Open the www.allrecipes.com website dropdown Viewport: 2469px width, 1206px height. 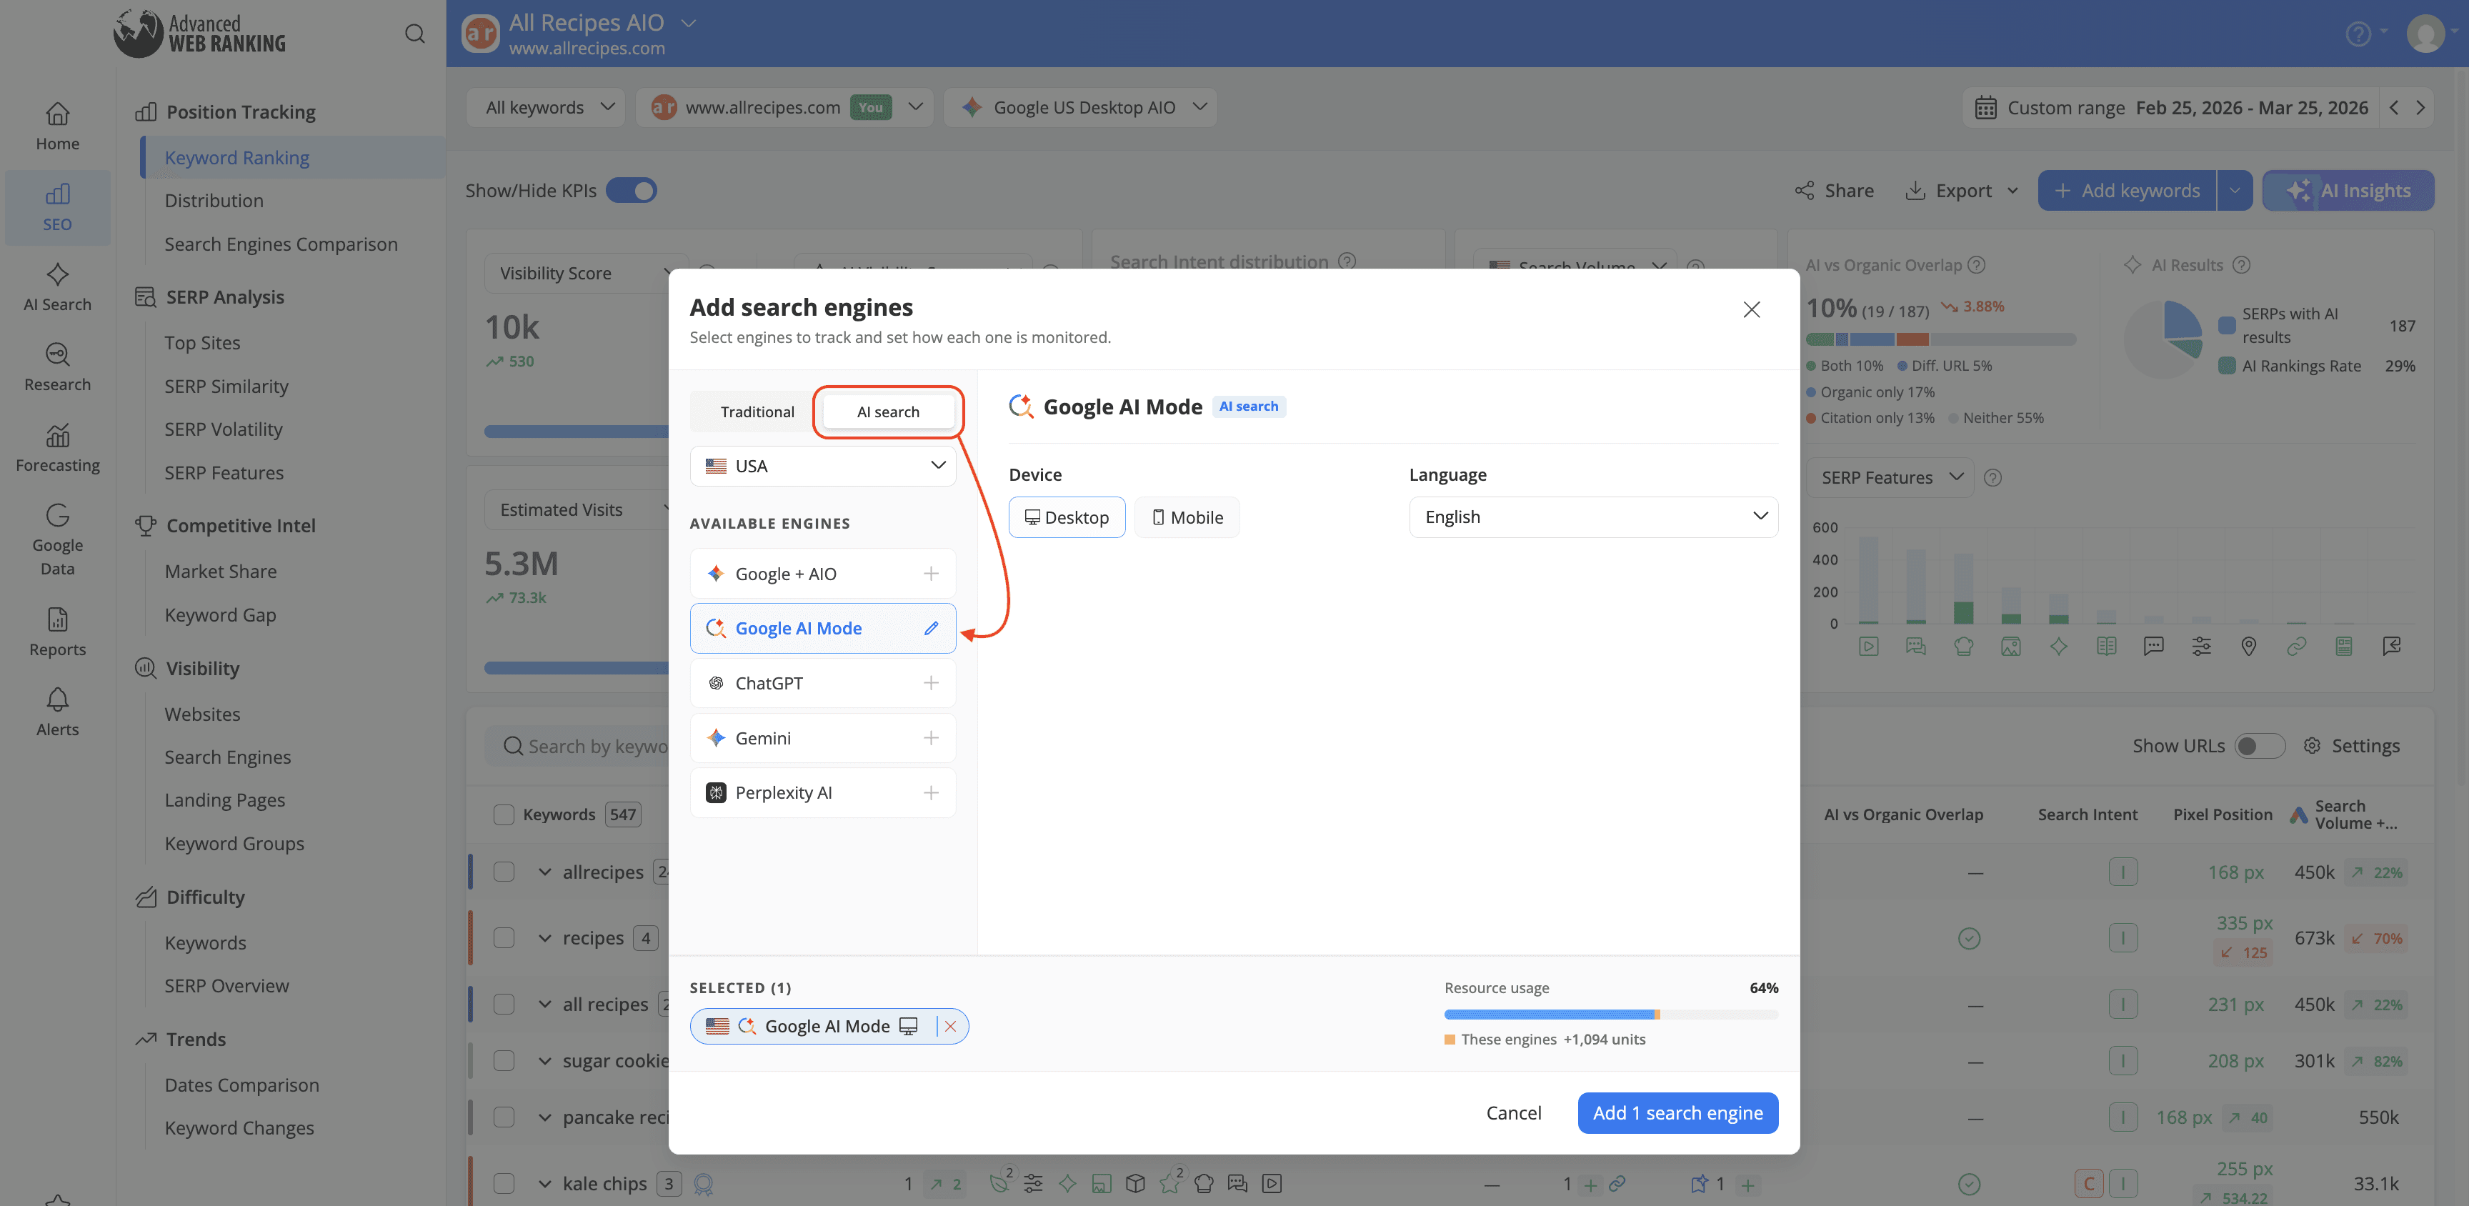coord(784,107)
